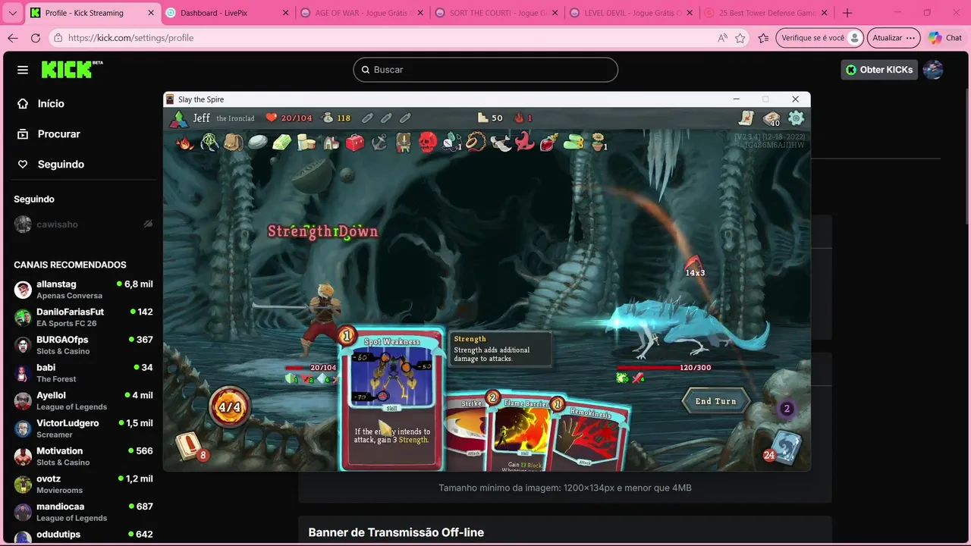Switch to LEVEL DEVIL browser tab
Screen dimensions: 971x546
(x=631, y=13)
